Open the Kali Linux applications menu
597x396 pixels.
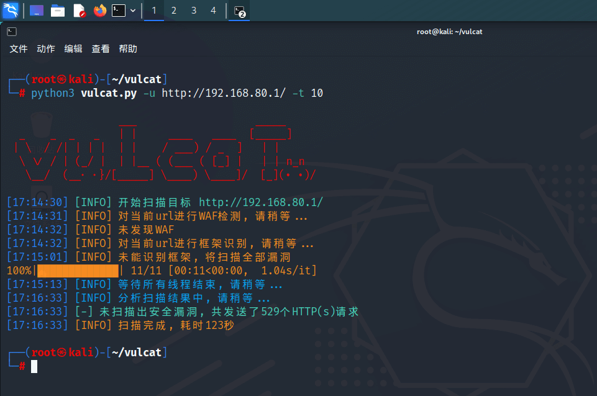11,11
